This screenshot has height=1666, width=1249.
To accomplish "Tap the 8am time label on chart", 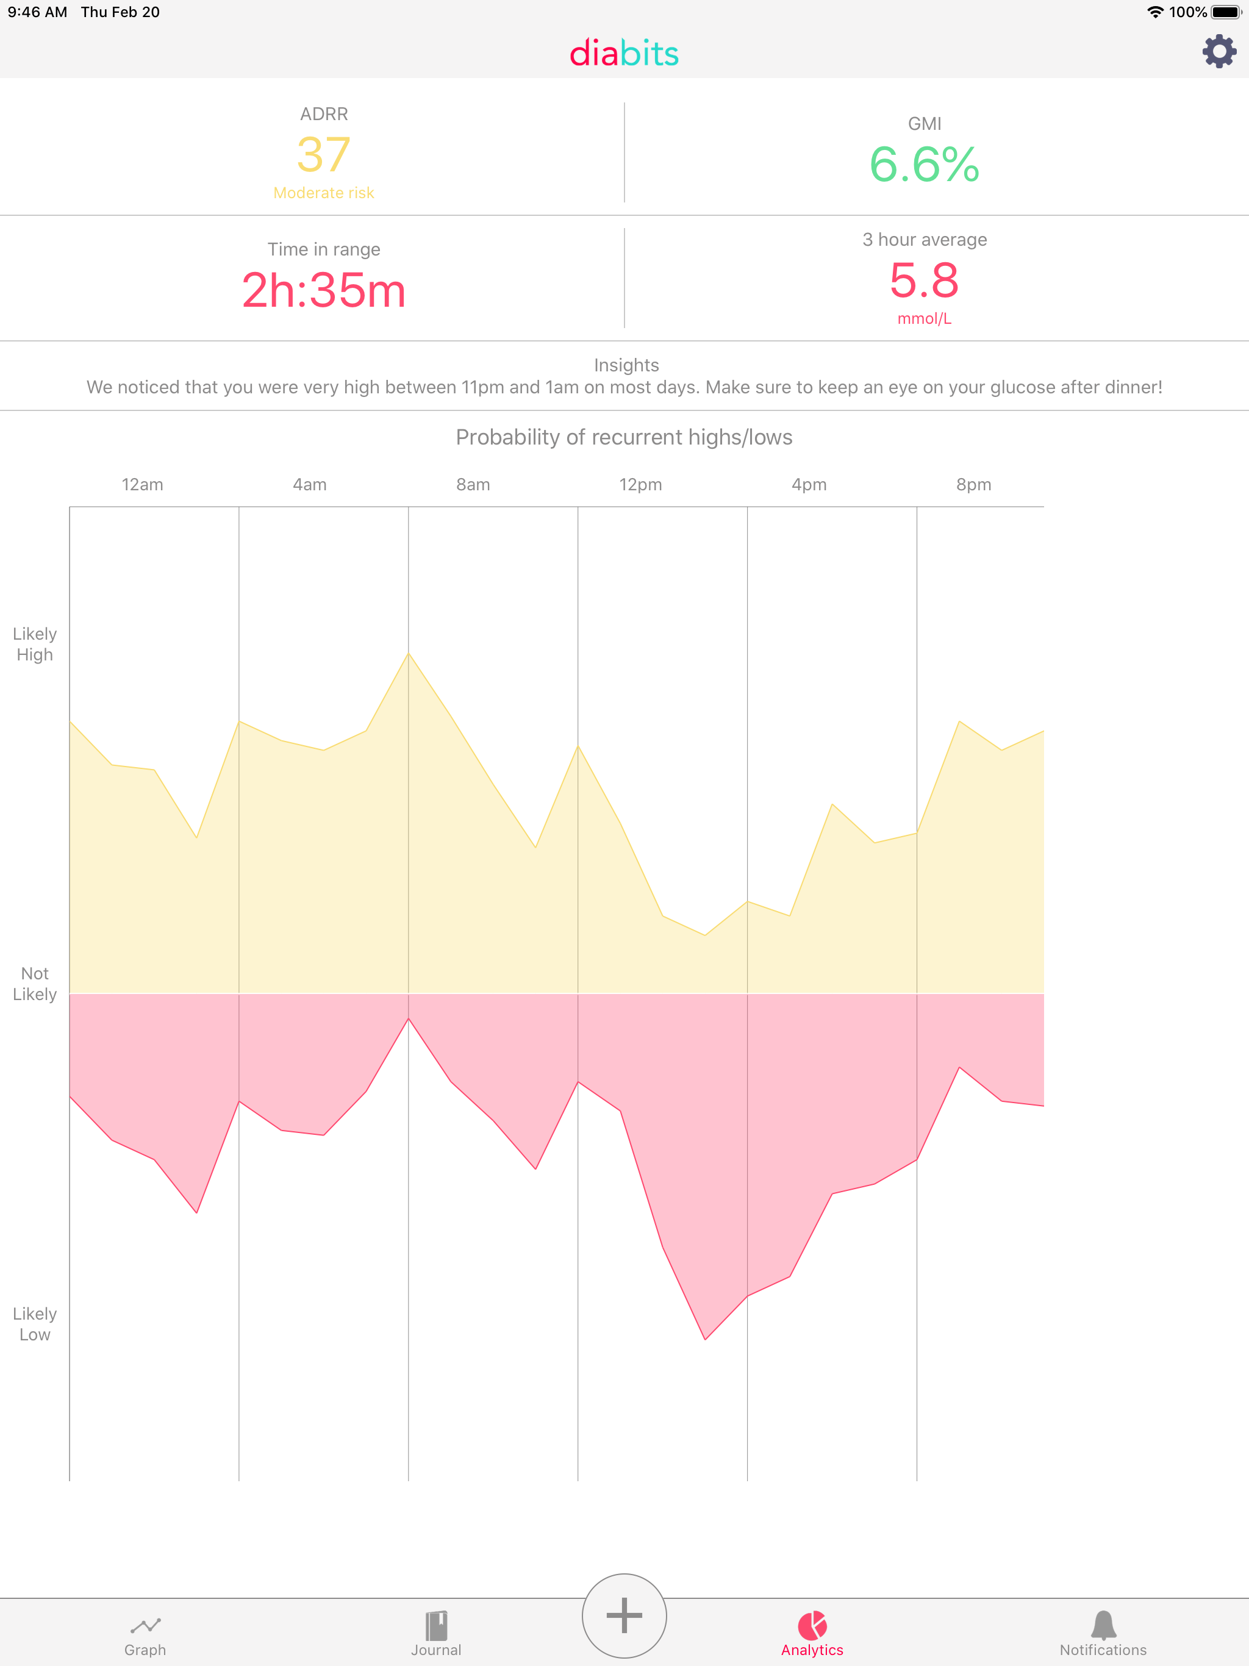I will [x=473, y=484].
